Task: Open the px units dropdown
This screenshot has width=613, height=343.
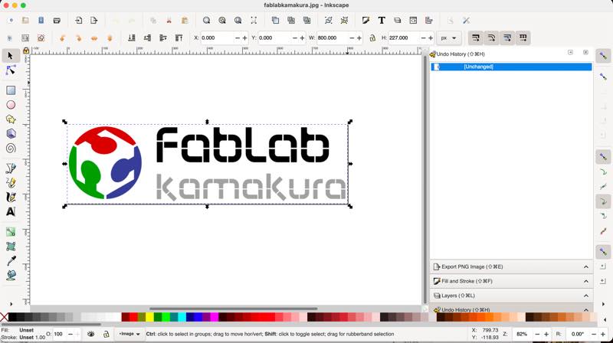Action: click(x=448, y=38)
